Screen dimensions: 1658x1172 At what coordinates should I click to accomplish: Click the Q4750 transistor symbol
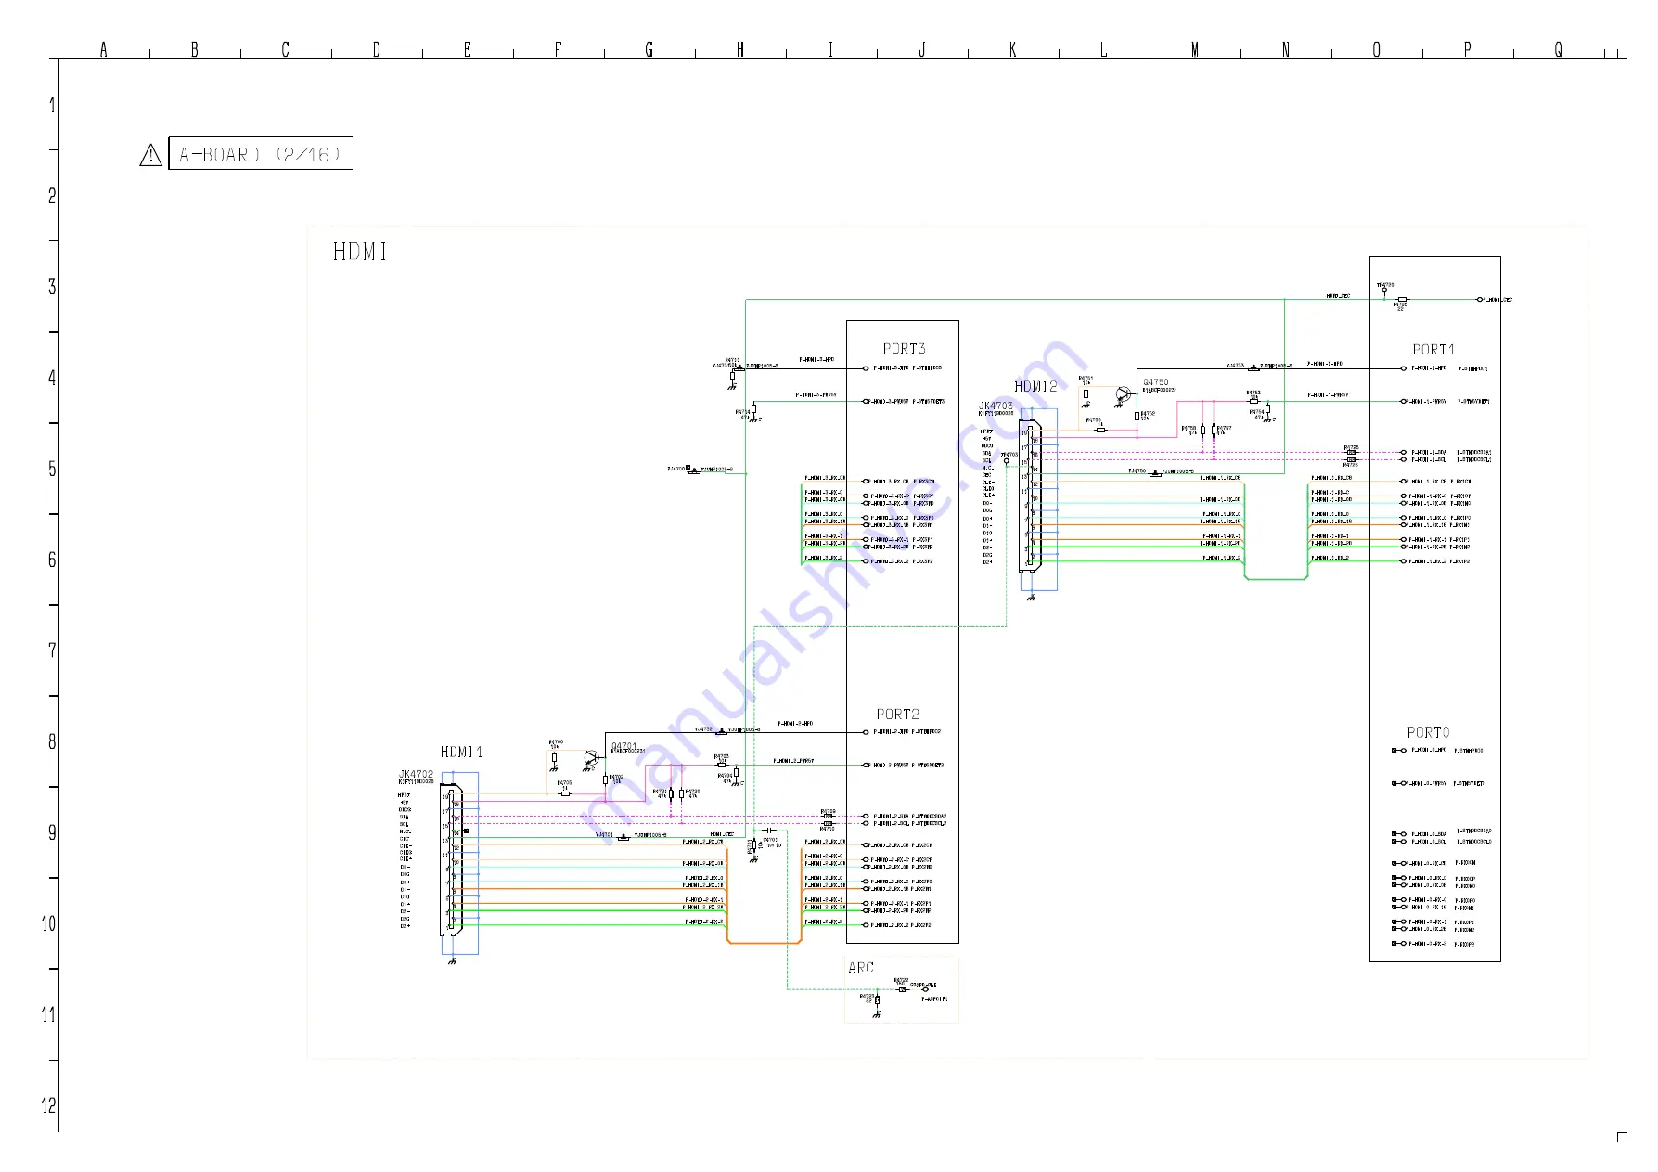point(1123,394)
